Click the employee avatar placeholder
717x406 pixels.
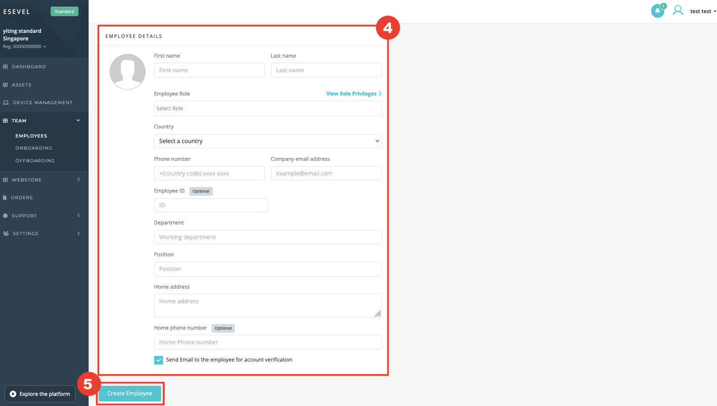pos(128,71)
